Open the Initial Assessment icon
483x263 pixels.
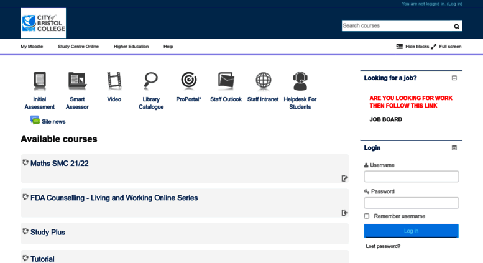(39, 81)
